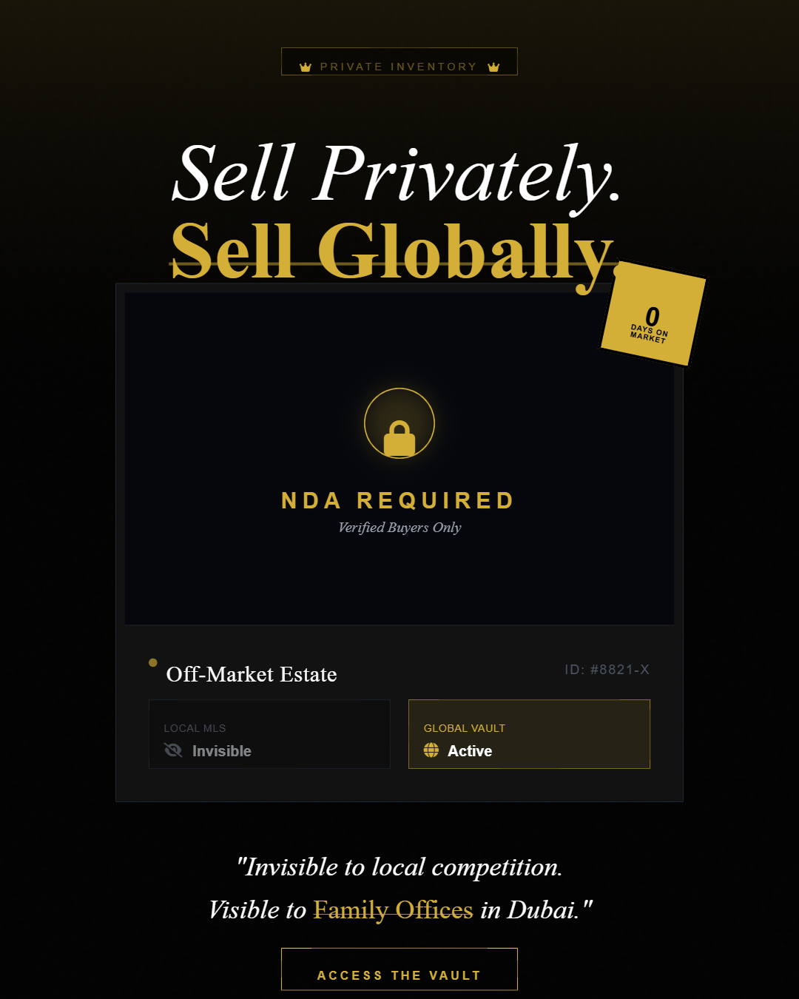Click the crossed-out eye icon
This screenshot has height=999, width=799.
pos(173,750)
